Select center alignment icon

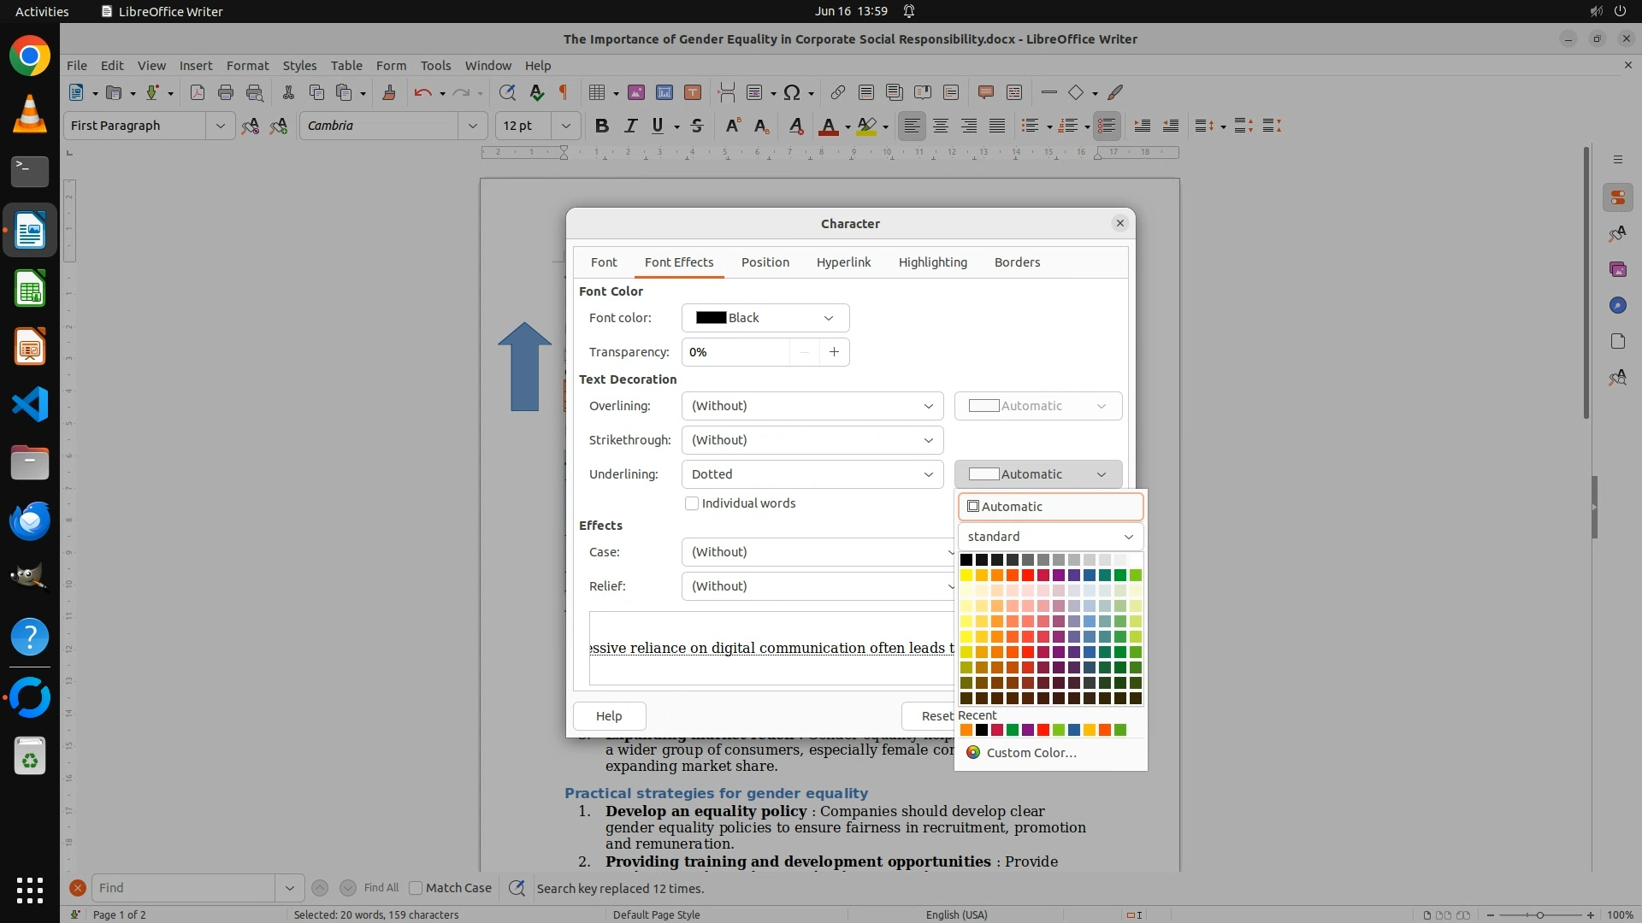(x=941, y=126)
